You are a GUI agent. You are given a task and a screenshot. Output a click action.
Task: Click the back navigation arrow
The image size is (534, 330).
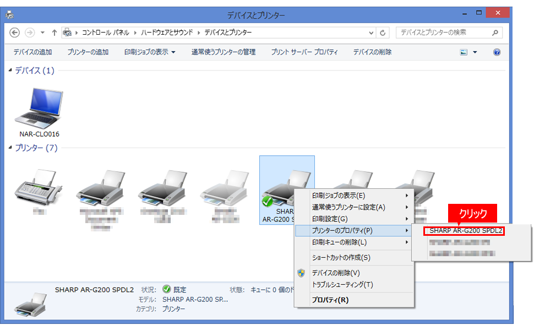(15, 33)
